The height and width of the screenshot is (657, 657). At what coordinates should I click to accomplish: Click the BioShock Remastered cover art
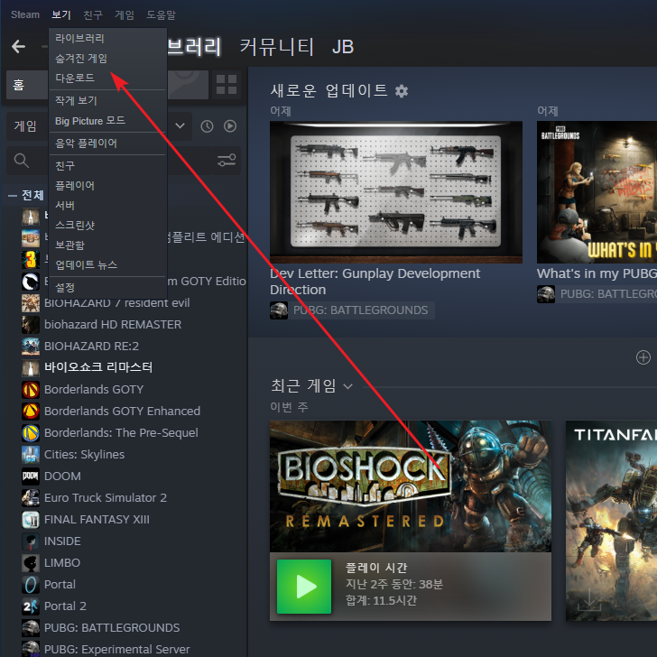[411, 486]
